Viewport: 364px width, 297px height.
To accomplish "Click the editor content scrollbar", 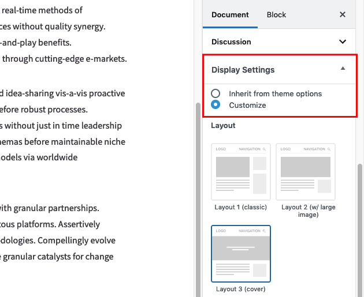I will coord(198,200).
